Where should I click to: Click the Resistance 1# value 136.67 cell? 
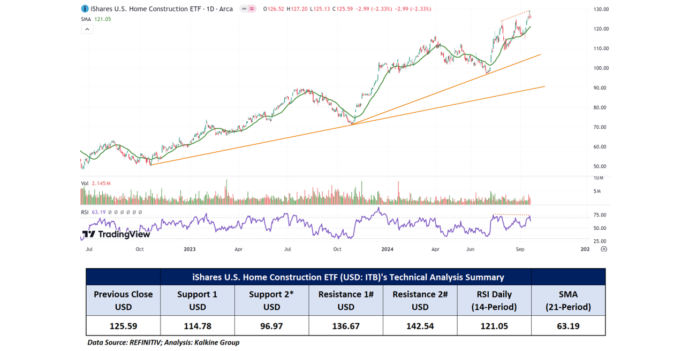346,326
